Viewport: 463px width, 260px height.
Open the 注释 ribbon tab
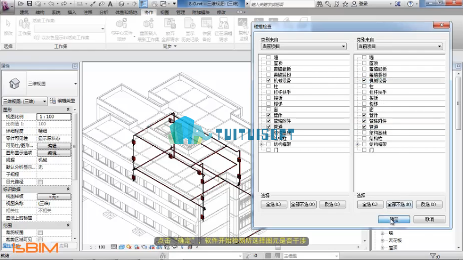pos(88,12)
